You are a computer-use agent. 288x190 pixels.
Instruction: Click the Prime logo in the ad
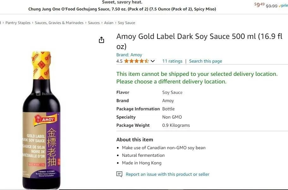coord(283,5)
